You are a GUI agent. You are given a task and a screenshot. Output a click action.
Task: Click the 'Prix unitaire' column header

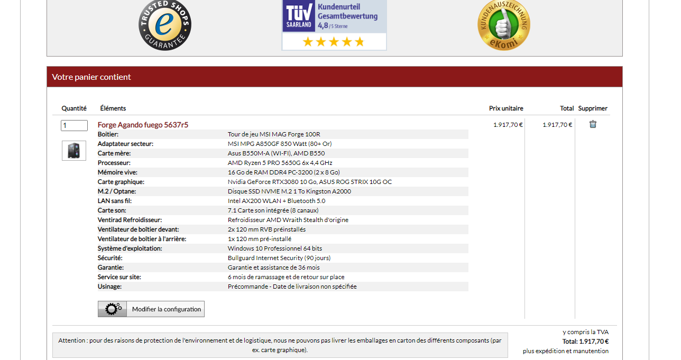(x=505, y=108)
